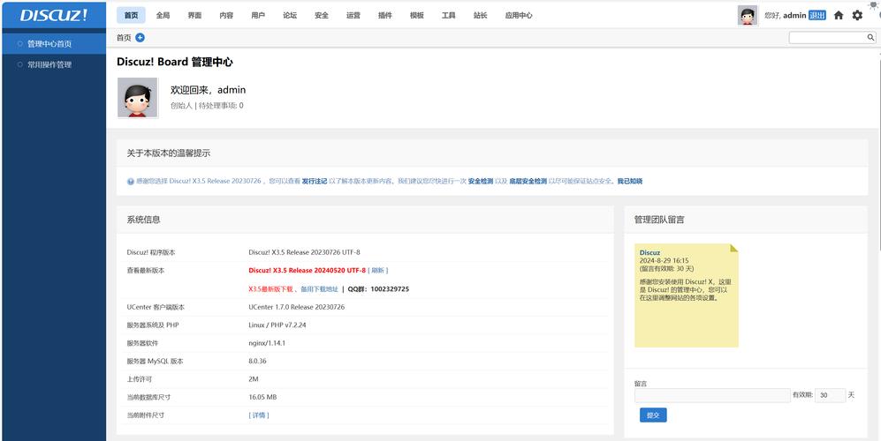Open the 站长 menu
This screenshot has height=441, width=881.
point(481,15)
